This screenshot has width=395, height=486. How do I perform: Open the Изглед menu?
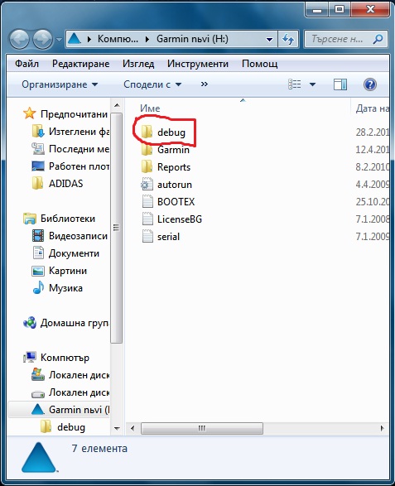(138, 64)
